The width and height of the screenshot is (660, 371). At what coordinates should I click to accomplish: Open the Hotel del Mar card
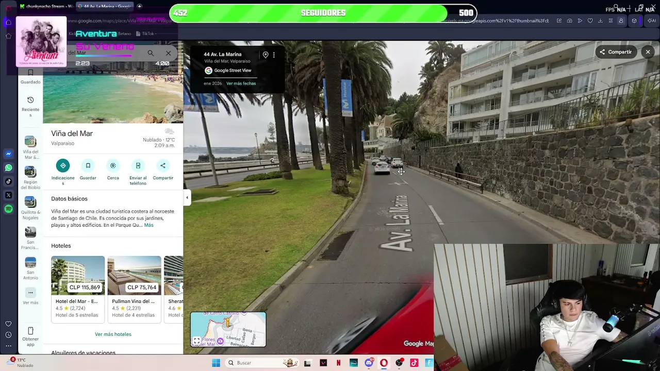pyautogui.click(x=78, y=289)
